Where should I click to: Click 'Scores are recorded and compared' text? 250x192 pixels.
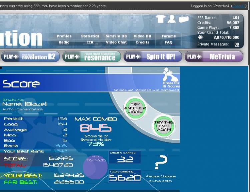pos(146,90)
